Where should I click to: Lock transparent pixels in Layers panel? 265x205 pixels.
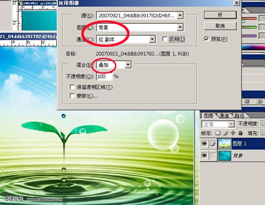tap(218, 133)
